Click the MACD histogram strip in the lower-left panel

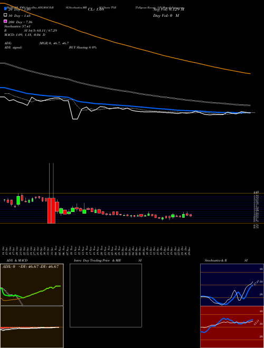click(30, 327)
